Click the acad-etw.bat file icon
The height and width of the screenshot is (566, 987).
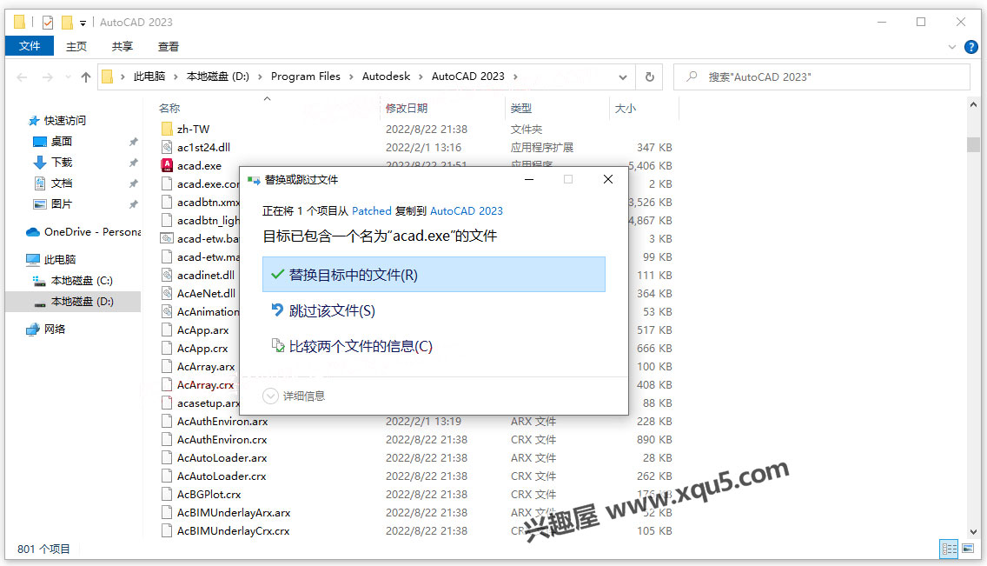167,238
